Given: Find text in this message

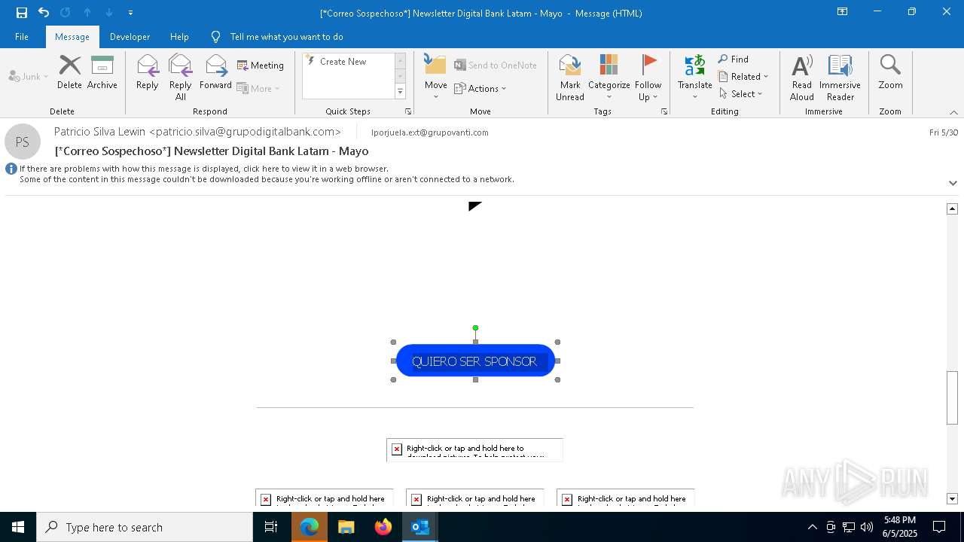Looking at the screenshot, I should (x=734, y=59).
